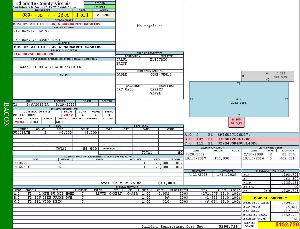Click the pink B.105 96 SqFt sketch area

tap(237, 122)
